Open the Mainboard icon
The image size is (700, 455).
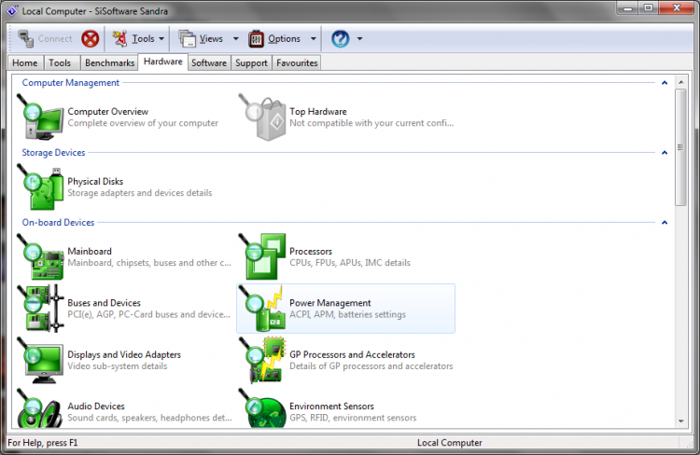[40, 256]
